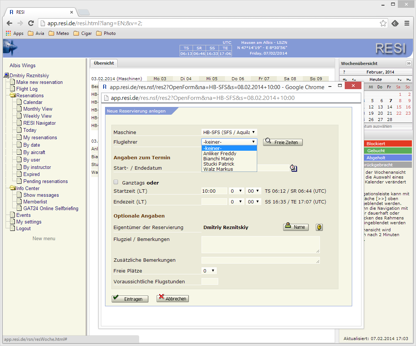Click the Apps grid icon in bookmarks bar
Viewport: 416px width, 346px height.
(8, 33)
